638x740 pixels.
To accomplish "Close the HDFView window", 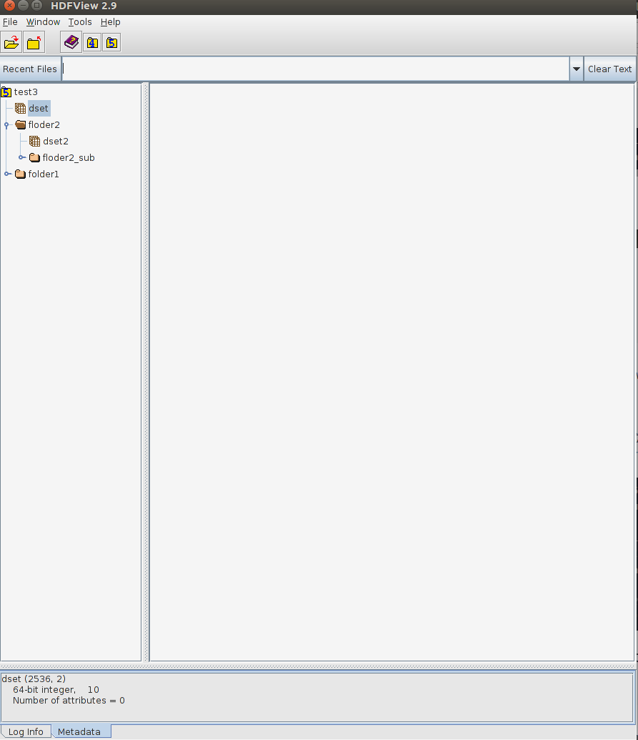I will pos(9,6).
